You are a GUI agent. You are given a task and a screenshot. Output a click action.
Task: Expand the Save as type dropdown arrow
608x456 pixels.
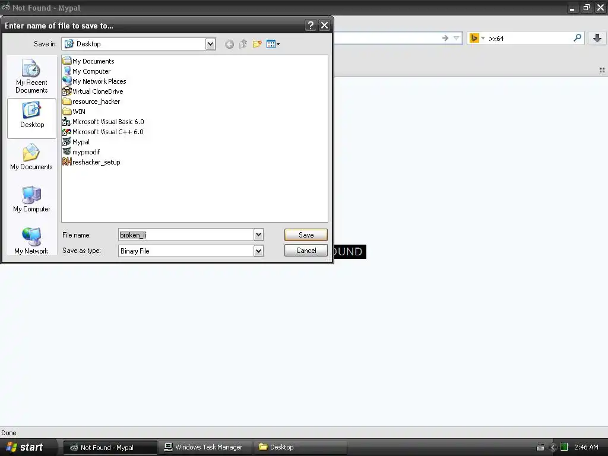(x=259, y=251)
